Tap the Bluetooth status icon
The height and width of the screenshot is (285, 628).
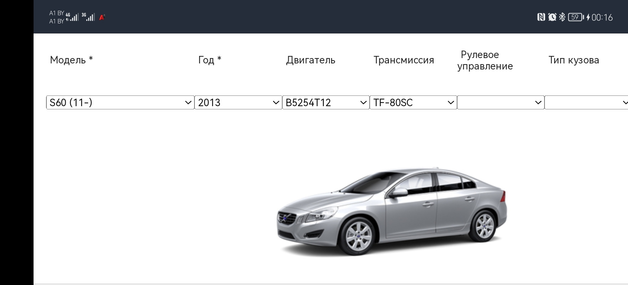point(562,17)
